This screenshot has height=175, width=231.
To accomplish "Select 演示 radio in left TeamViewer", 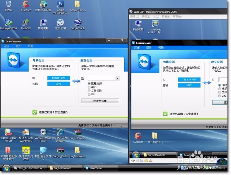I will click(x=89, y=87).
